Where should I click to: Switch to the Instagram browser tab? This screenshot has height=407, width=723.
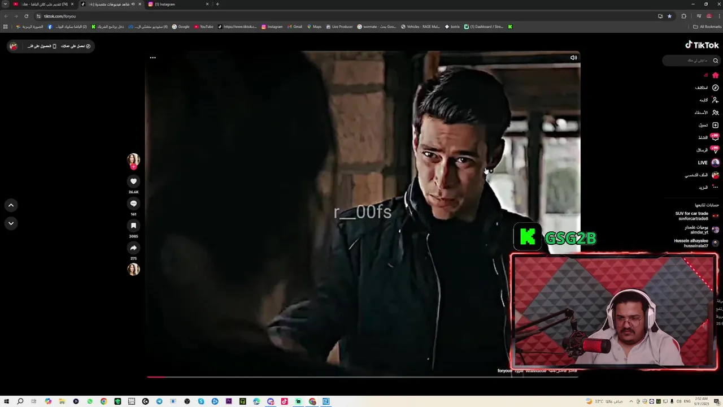pos(178,4)
